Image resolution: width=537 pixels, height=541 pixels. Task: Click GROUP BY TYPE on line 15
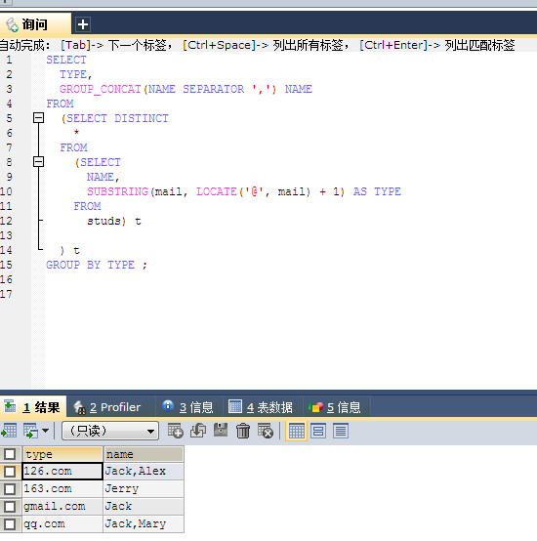point(91,265)
